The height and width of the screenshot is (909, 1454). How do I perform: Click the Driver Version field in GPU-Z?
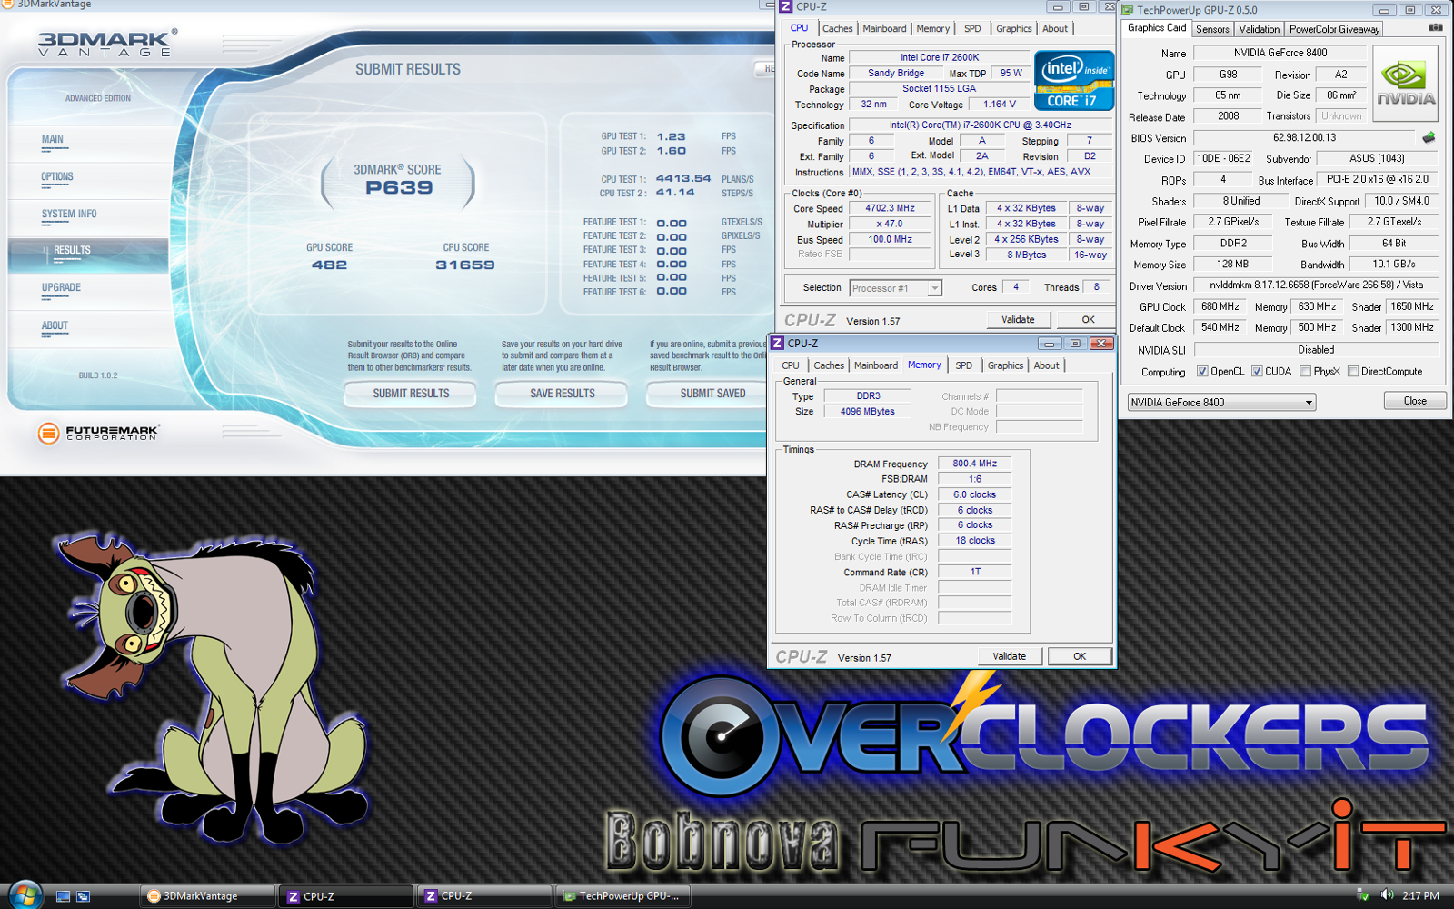[1316, 285]
